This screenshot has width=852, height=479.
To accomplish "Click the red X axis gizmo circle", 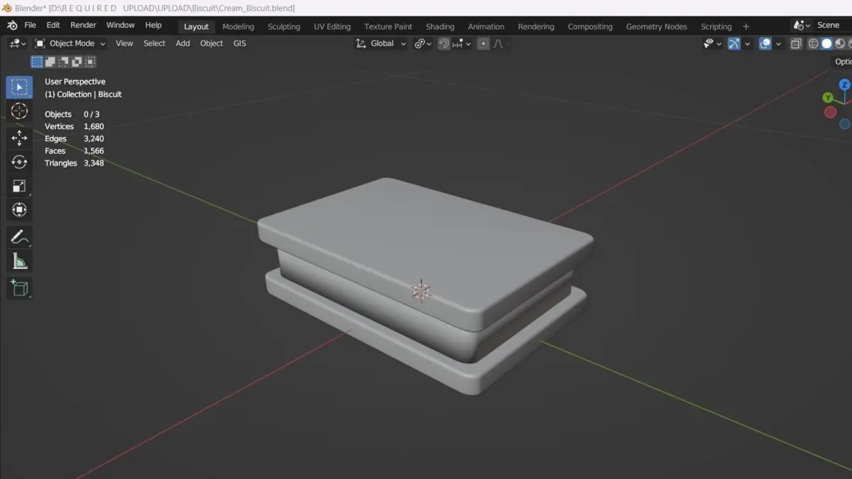I will 830,112.
